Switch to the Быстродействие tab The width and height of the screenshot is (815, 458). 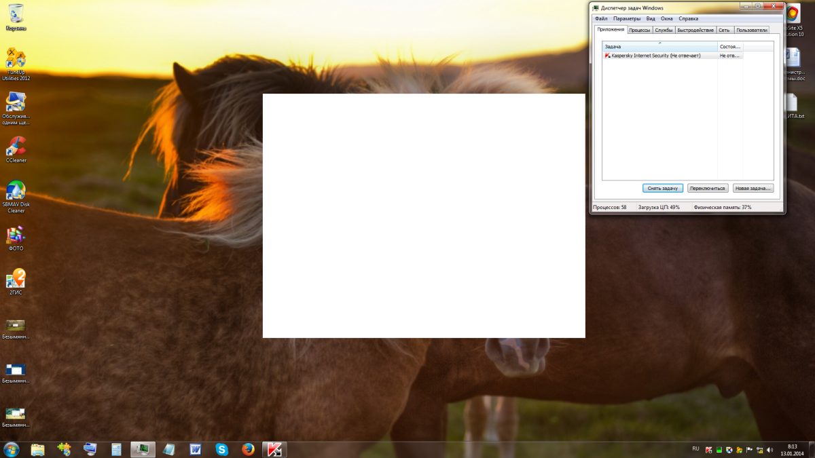click(x=695, y=30)
